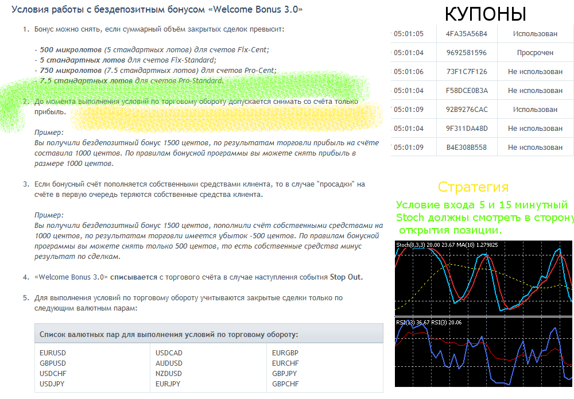Select status next to code 92B9276CAC

[534, 109]
